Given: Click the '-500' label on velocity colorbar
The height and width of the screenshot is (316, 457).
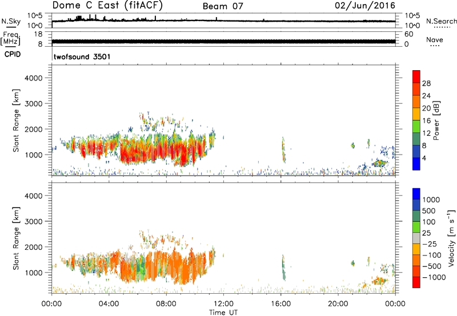Looking at the screenshot, I should click(432, 266).
